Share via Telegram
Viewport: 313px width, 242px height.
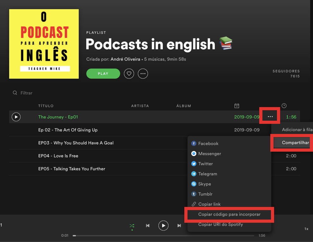coord(229,174)
